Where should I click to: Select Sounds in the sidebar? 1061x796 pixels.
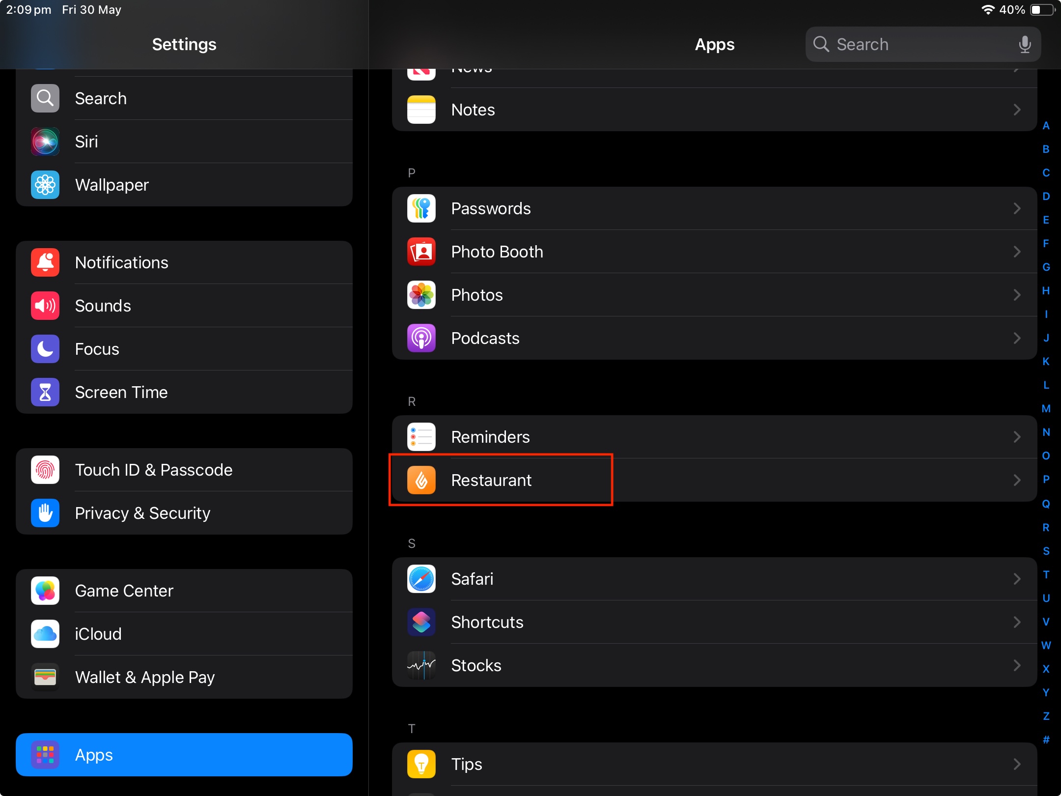[184, 306]
